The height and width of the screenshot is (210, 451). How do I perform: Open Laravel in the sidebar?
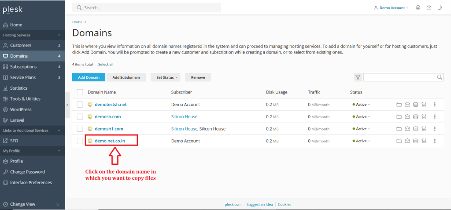33,120
